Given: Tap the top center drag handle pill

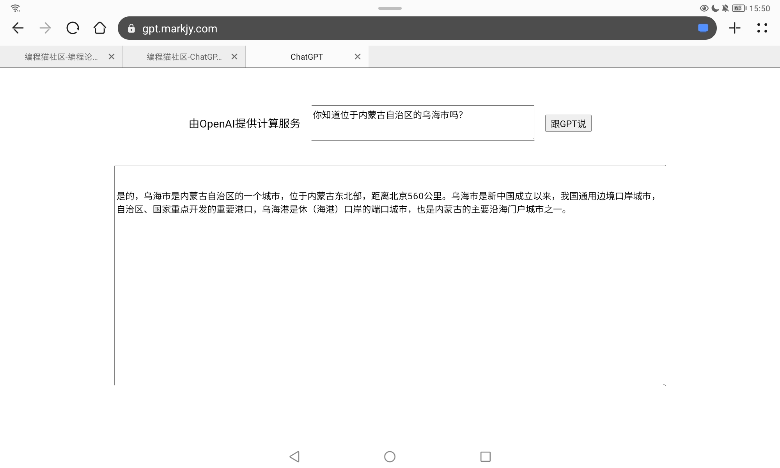Looking at the screenshot, I should [390, 8].
